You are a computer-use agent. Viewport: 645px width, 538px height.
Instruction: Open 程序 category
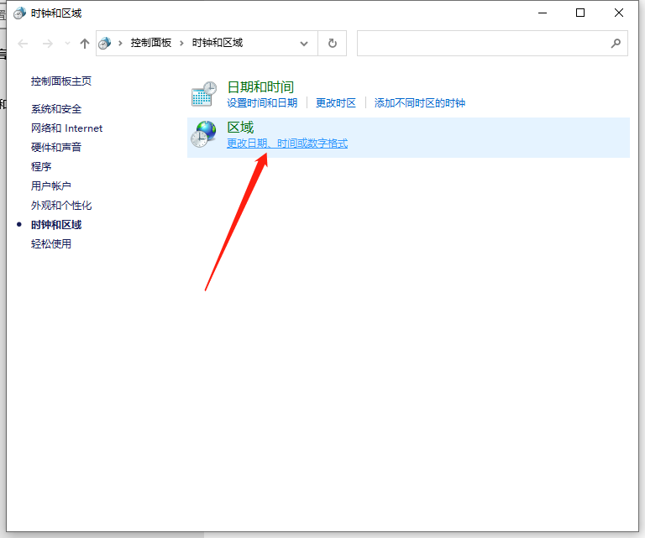coord(41,166)
